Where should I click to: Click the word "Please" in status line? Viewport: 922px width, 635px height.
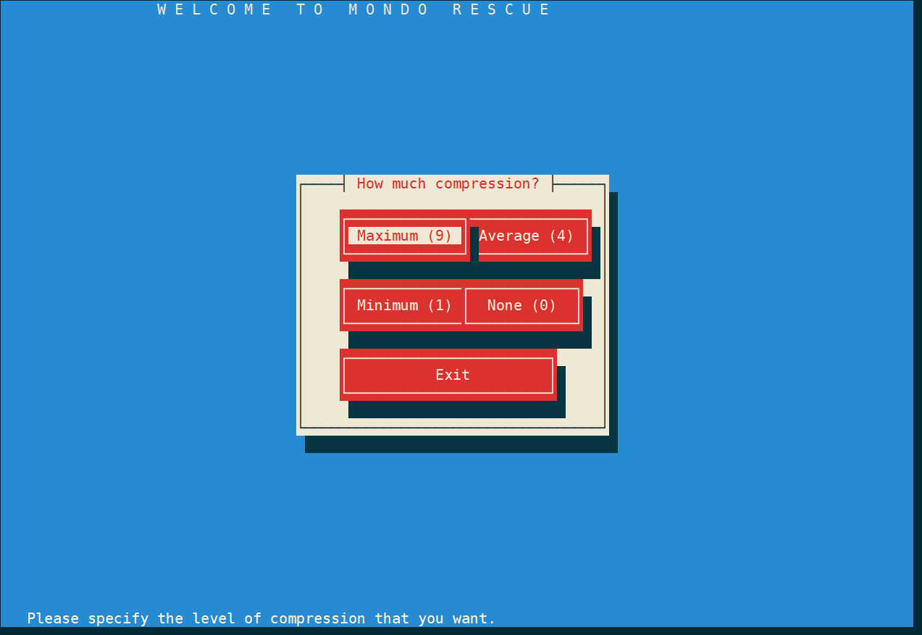tap(53, 618)
